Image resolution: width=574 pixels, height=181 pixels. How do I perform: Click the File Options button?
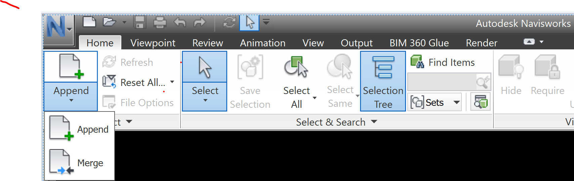point(138,102)
